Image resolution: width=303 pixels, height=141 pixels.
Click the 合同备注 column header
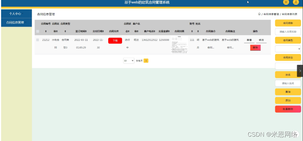click(230, 31)
